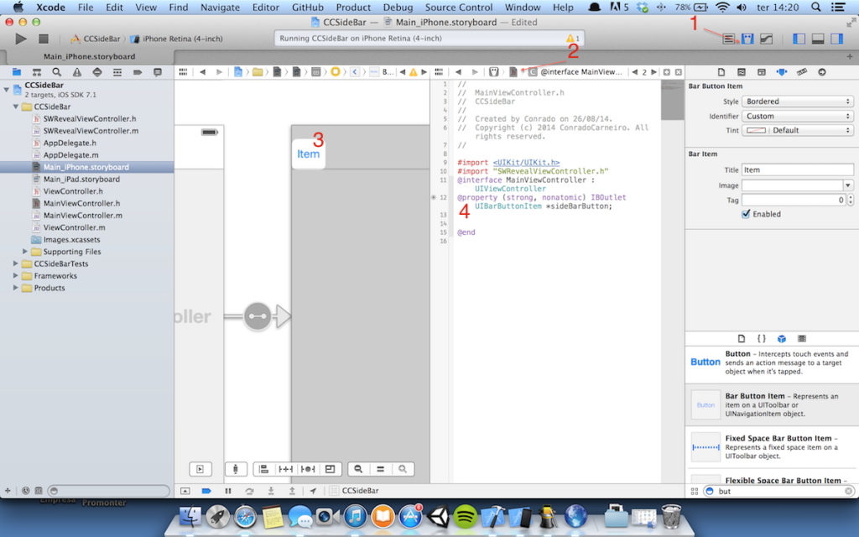Open the Editor menu
This screenshot has height=537, width=859.
click(x=265, y=8)
